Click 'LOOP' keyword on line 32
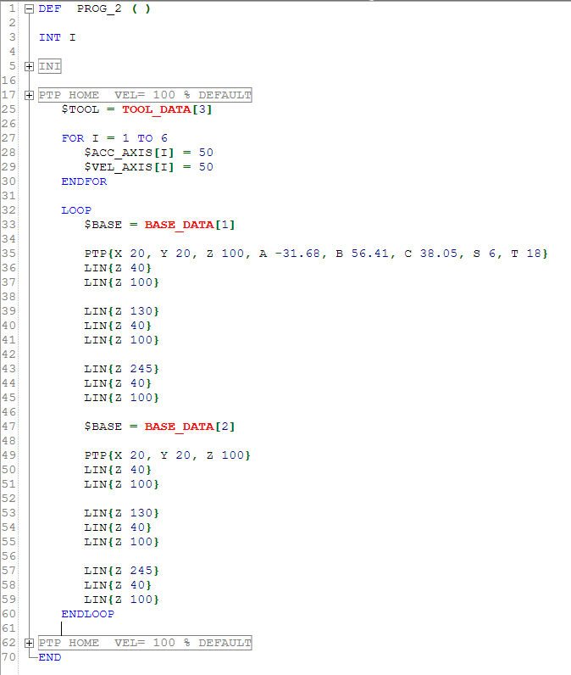571x675 pixels. click(76, 210)
